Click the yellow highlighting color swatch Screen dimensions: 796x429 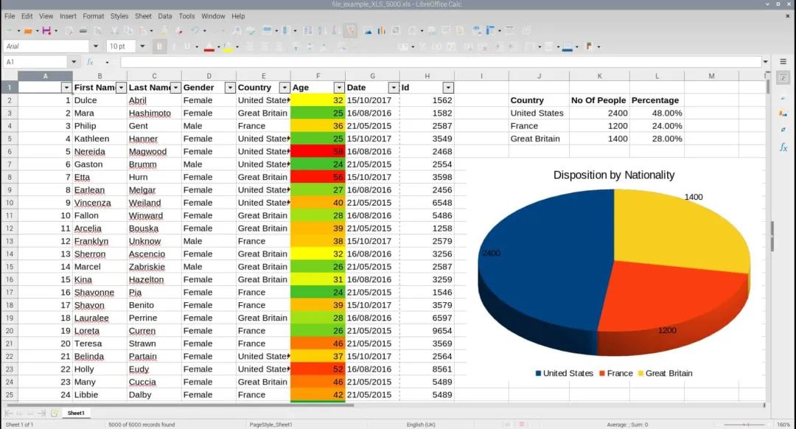coord(228,47)
